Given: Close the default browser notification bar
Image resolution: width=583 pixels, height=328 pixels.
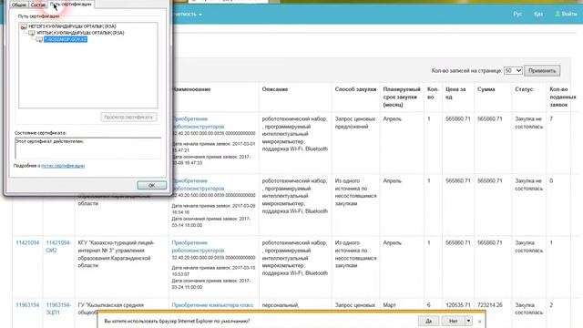Looking at the screenshot, I should [x=480, y=322].
